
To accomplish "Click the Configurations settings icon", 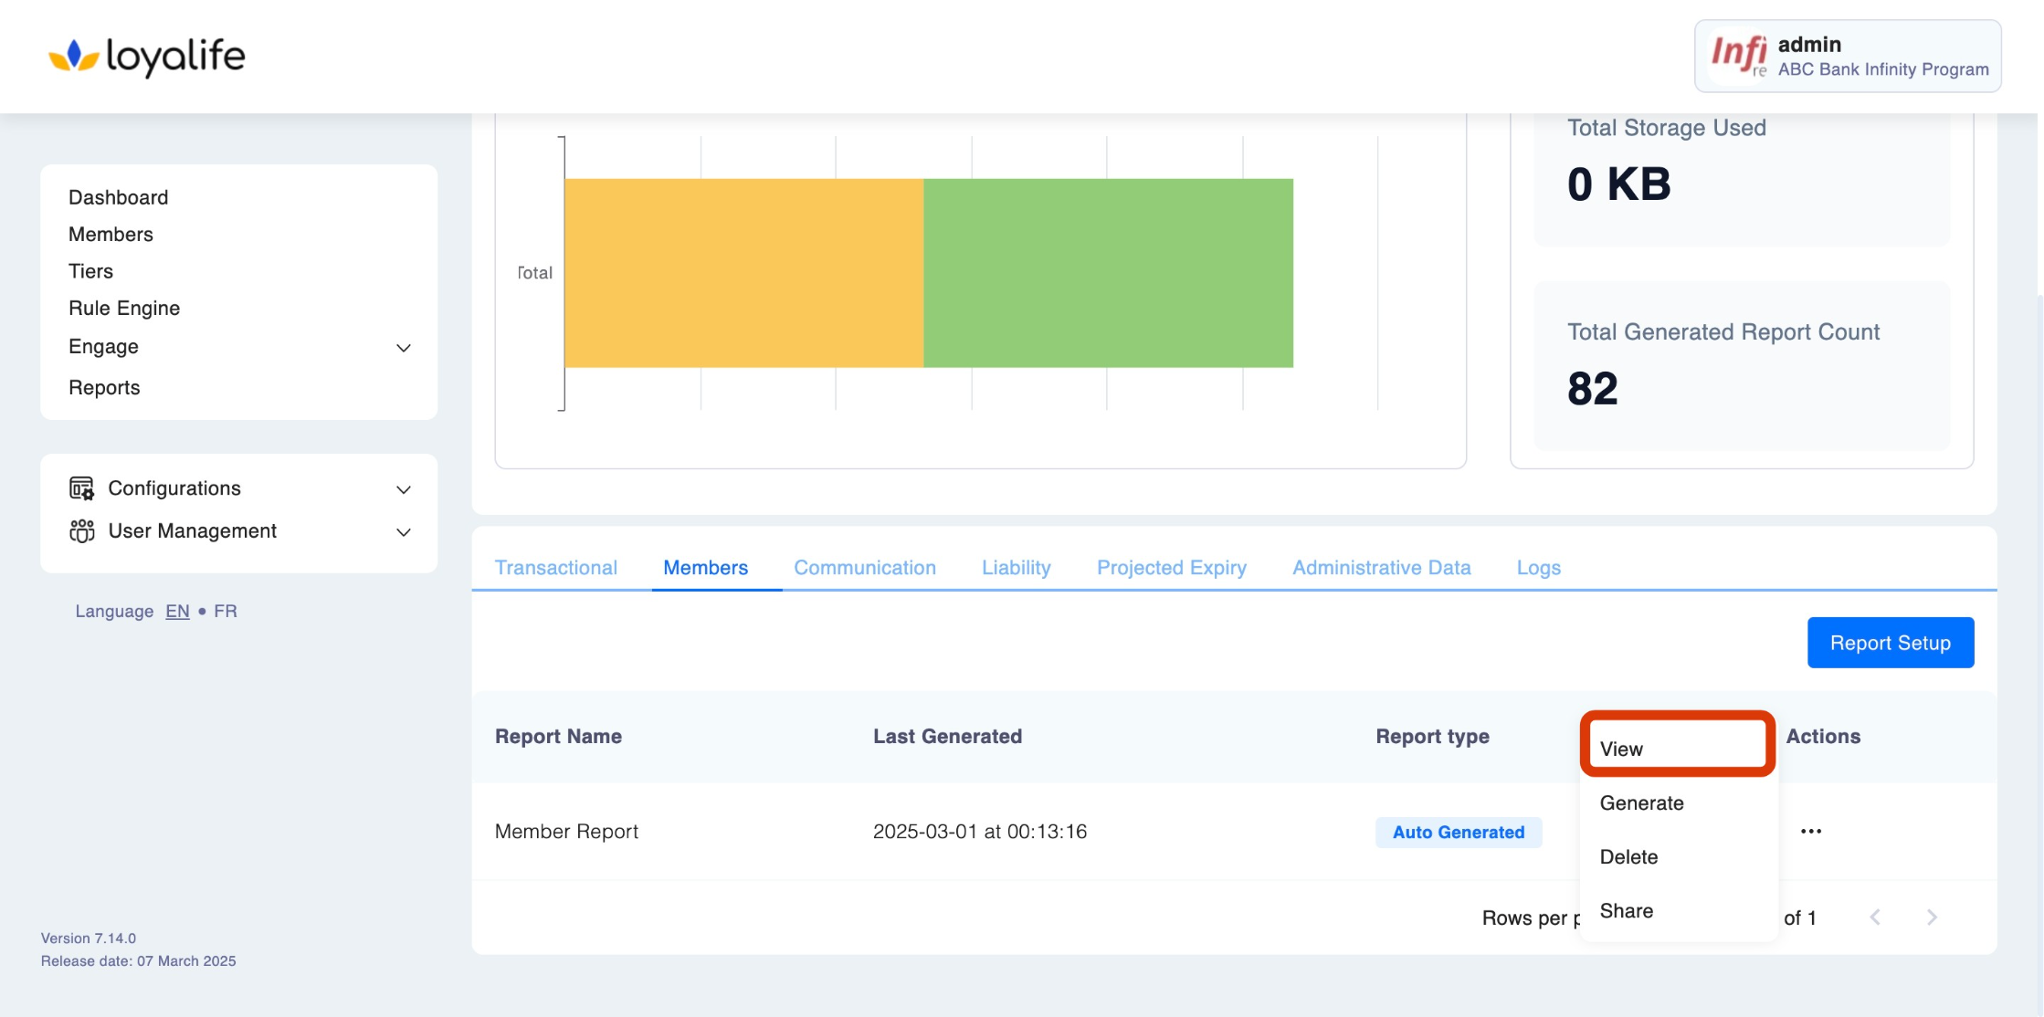I will [x=81, y=488].
